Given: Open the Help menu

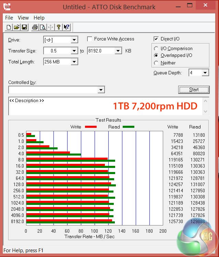Looking at the screenshot, I should pyautogui.click(x=39, y=18).
